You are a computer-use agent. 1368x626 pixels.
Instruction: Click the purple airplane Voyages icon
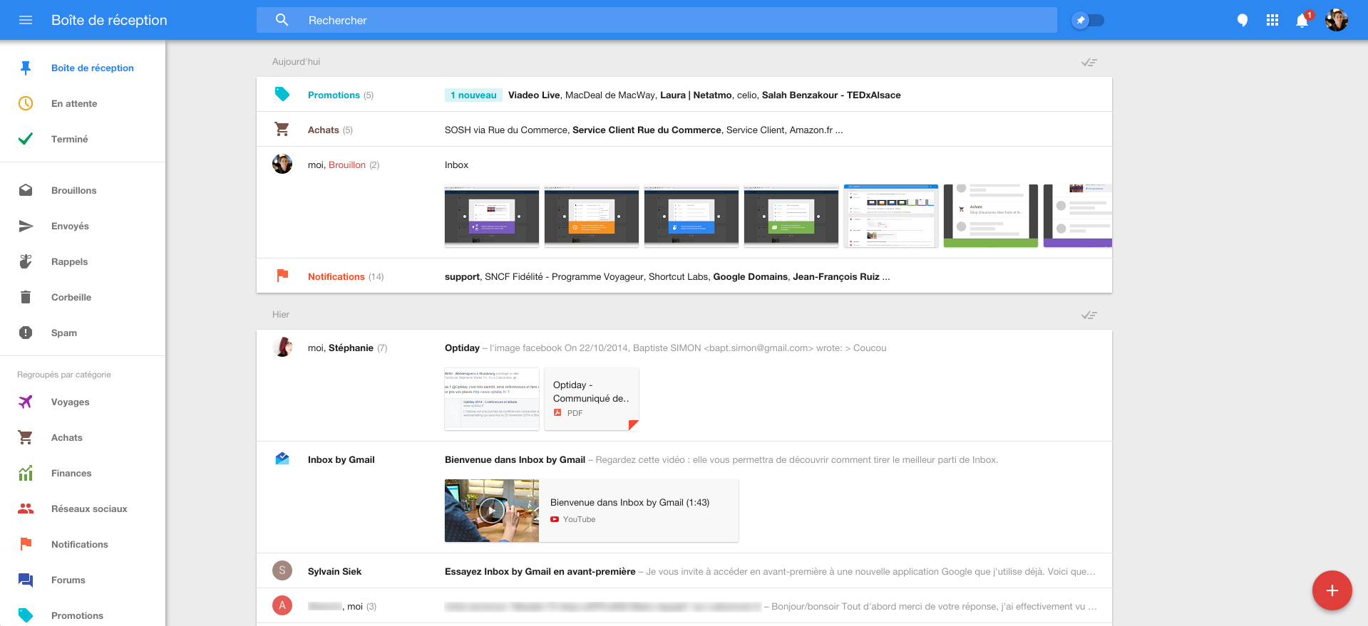(26, 402)
